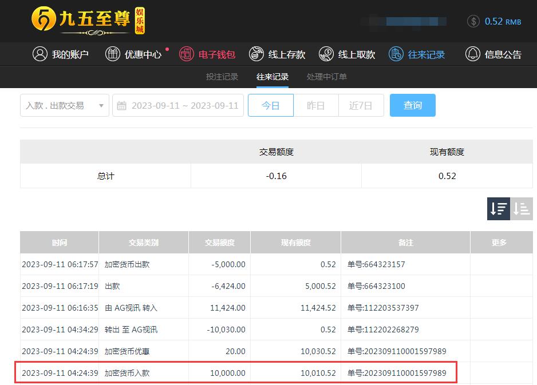Viewport: 537px width, 385px height.
Task: Sort records in ascending order
Action: tap(522, 209)
